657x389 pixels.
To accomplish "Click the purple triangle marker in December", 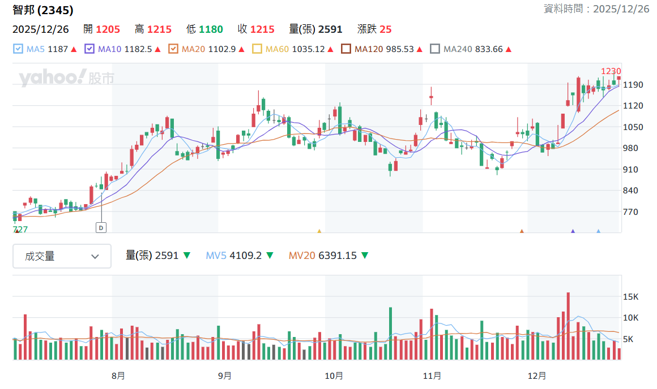I will click(573, 231).
